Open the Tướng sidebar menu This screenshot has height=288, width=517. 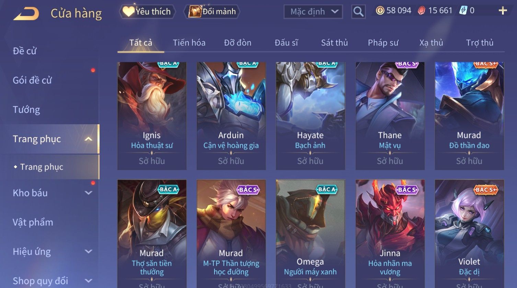tap(26, 110)
